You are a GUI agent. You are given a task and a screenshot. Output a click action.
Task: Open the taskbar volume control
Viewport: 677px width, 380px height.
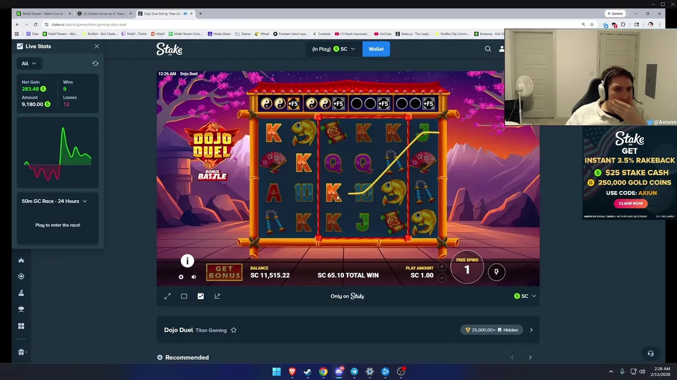click(x=642, y=372)
